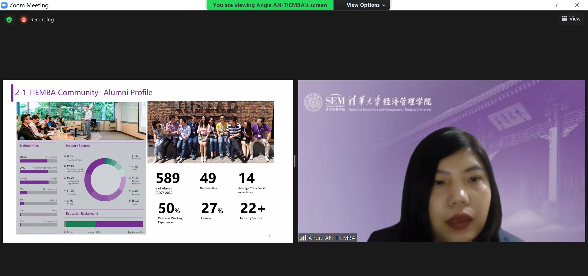Image resolution: width=588 pixels, height=276 pixels.
Task: Click the Recording status label
Action: point(42,20)
